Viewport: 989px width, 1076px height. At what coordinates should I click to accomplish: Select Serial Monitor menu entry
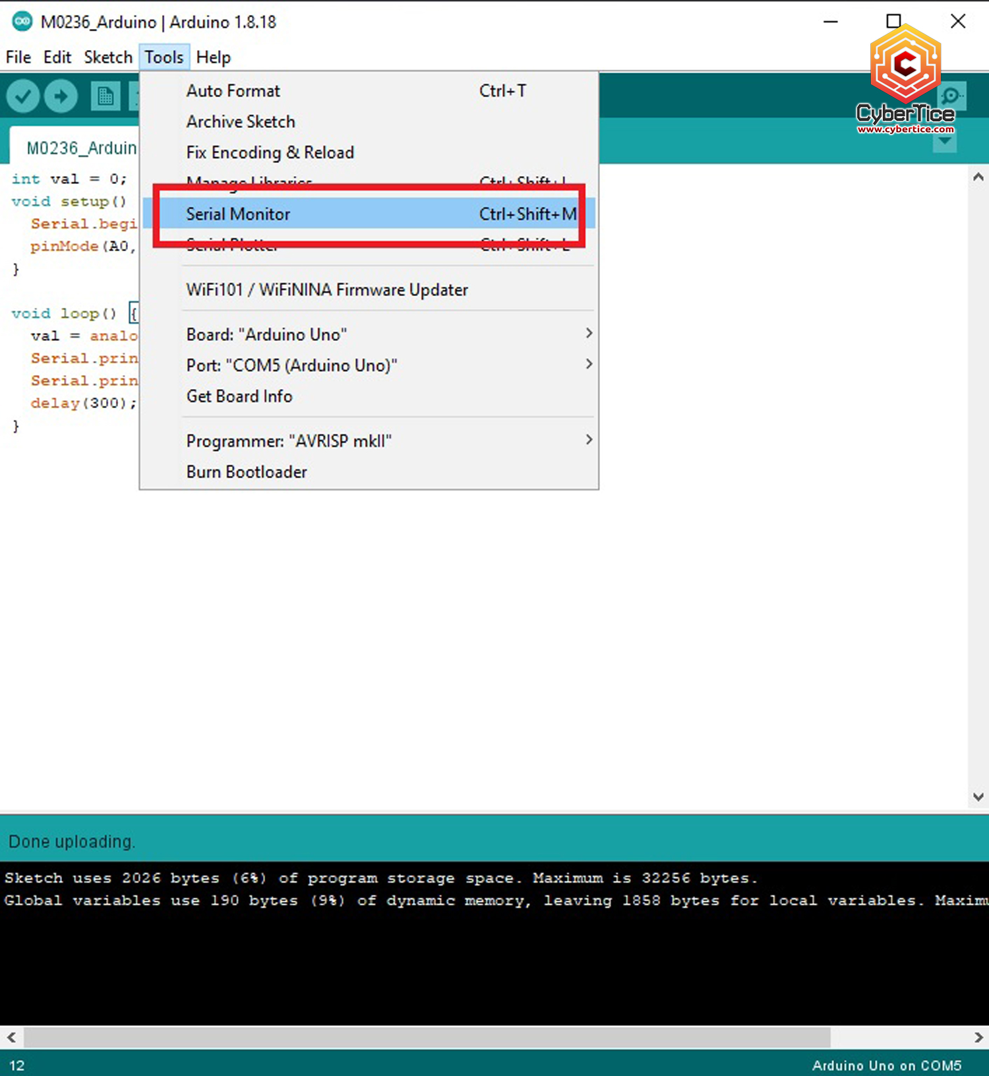pos(369,214)
